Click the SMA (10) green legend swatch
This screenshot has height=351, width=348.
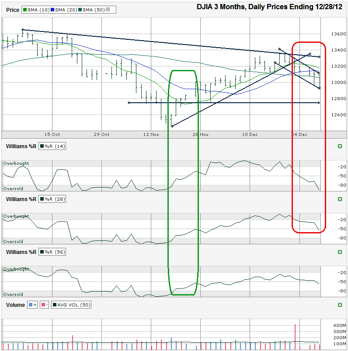25,10
